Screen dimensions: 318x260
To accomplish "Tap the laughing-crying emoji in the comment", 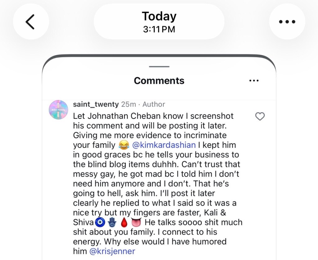I will coord(124,145).
